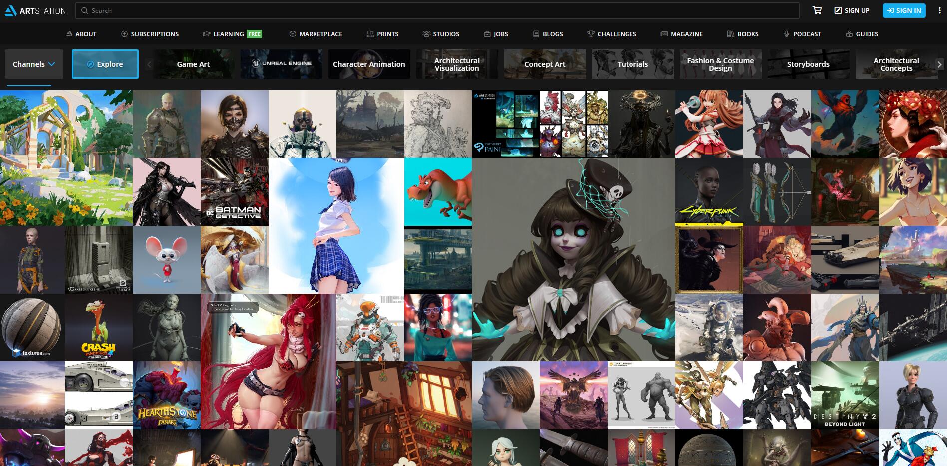The height and width of the screenshot is (466, 947).
Task: Expand the Channels dropdown
Action: (x=34, y=64)
